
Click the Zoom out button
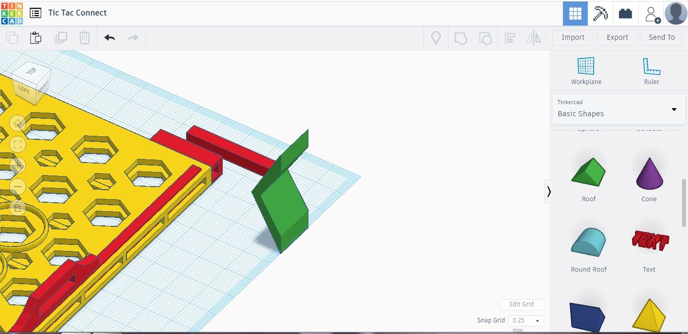click(18, 187)
